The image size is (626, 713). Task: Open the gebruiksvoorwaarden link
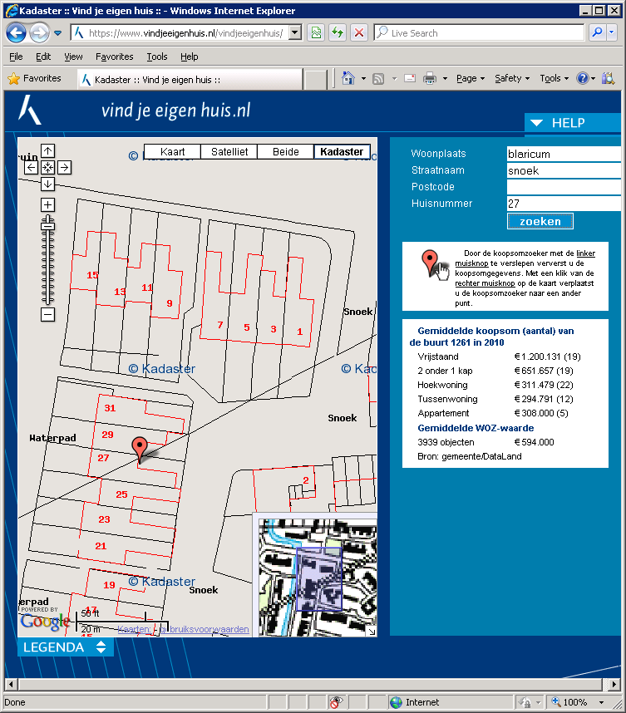[x=205, y=629]
